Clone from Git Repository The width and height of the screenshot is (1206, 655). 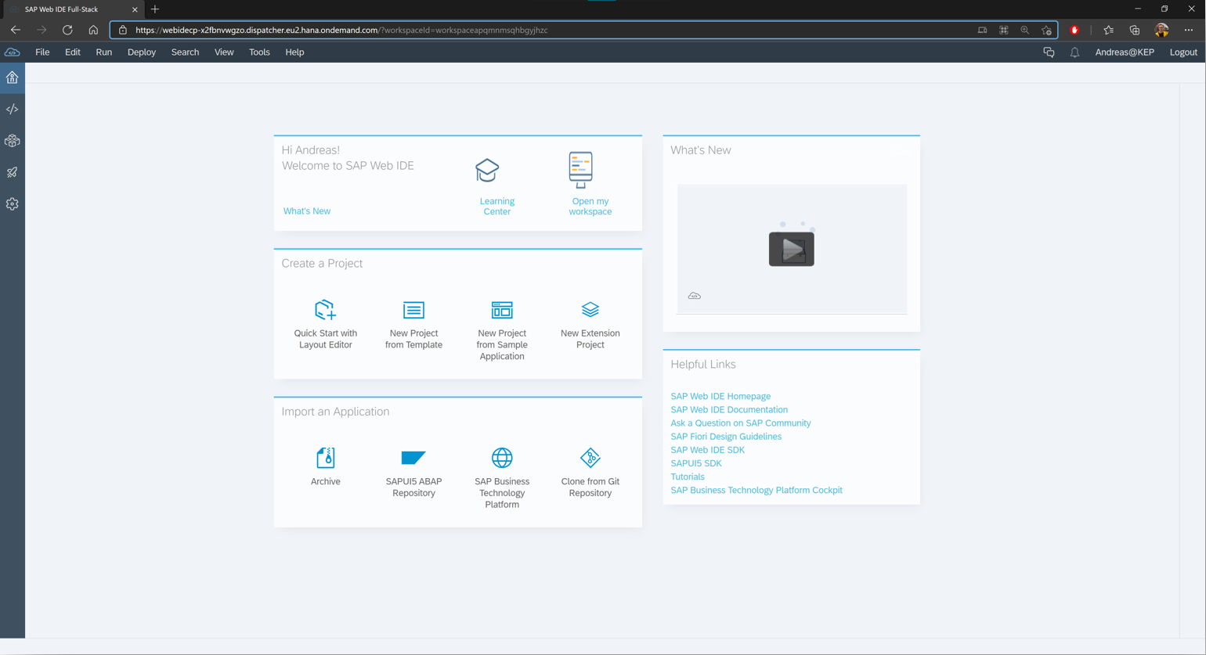[x=590, y=470]
